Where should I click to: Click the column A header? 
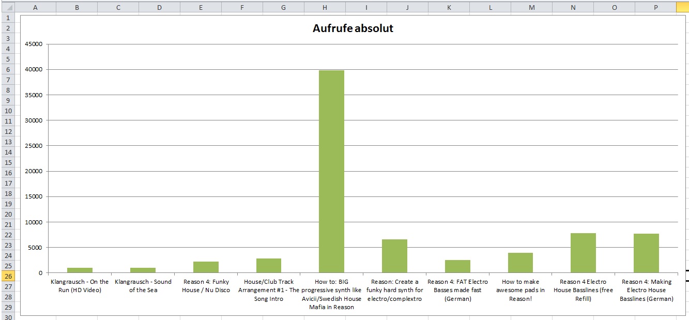point(35,7)
